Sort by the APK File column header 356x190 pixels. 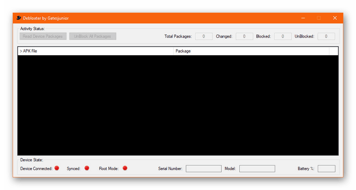pos(96,51)
